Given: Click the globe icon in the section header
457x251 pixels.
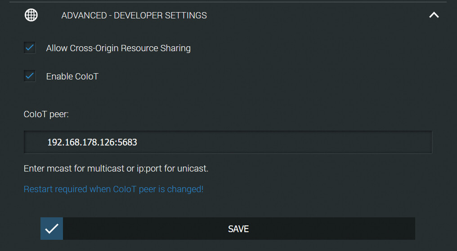Looking at the screenshot, I should (31, 15).
